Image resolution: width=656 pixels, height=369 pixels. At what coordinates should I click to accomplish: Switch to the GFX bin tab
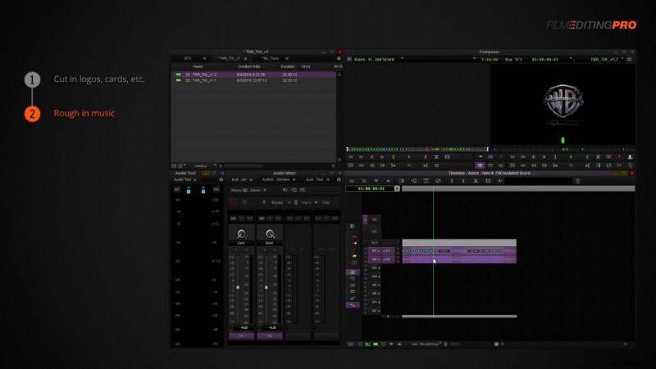coord(188,58)
